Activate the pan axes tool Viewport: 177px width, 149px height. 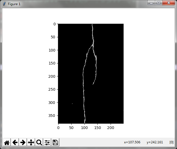pos(31,142)
